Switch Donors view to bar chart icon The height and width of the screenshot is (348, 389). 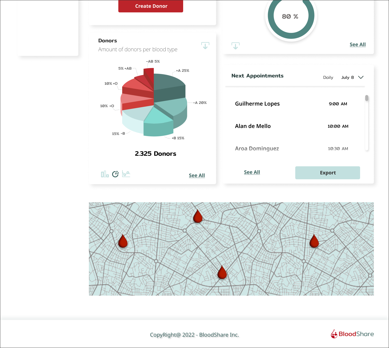pyautogui.click(x=105, y=174)
